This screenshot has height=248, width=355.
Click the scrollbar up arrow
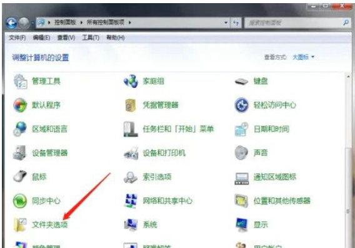(x=348, y=77)
